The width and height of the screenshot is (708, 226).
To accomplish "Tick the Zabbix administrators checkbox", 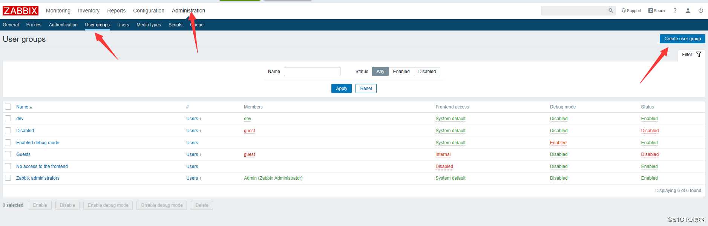I will [x=8, y=178].
